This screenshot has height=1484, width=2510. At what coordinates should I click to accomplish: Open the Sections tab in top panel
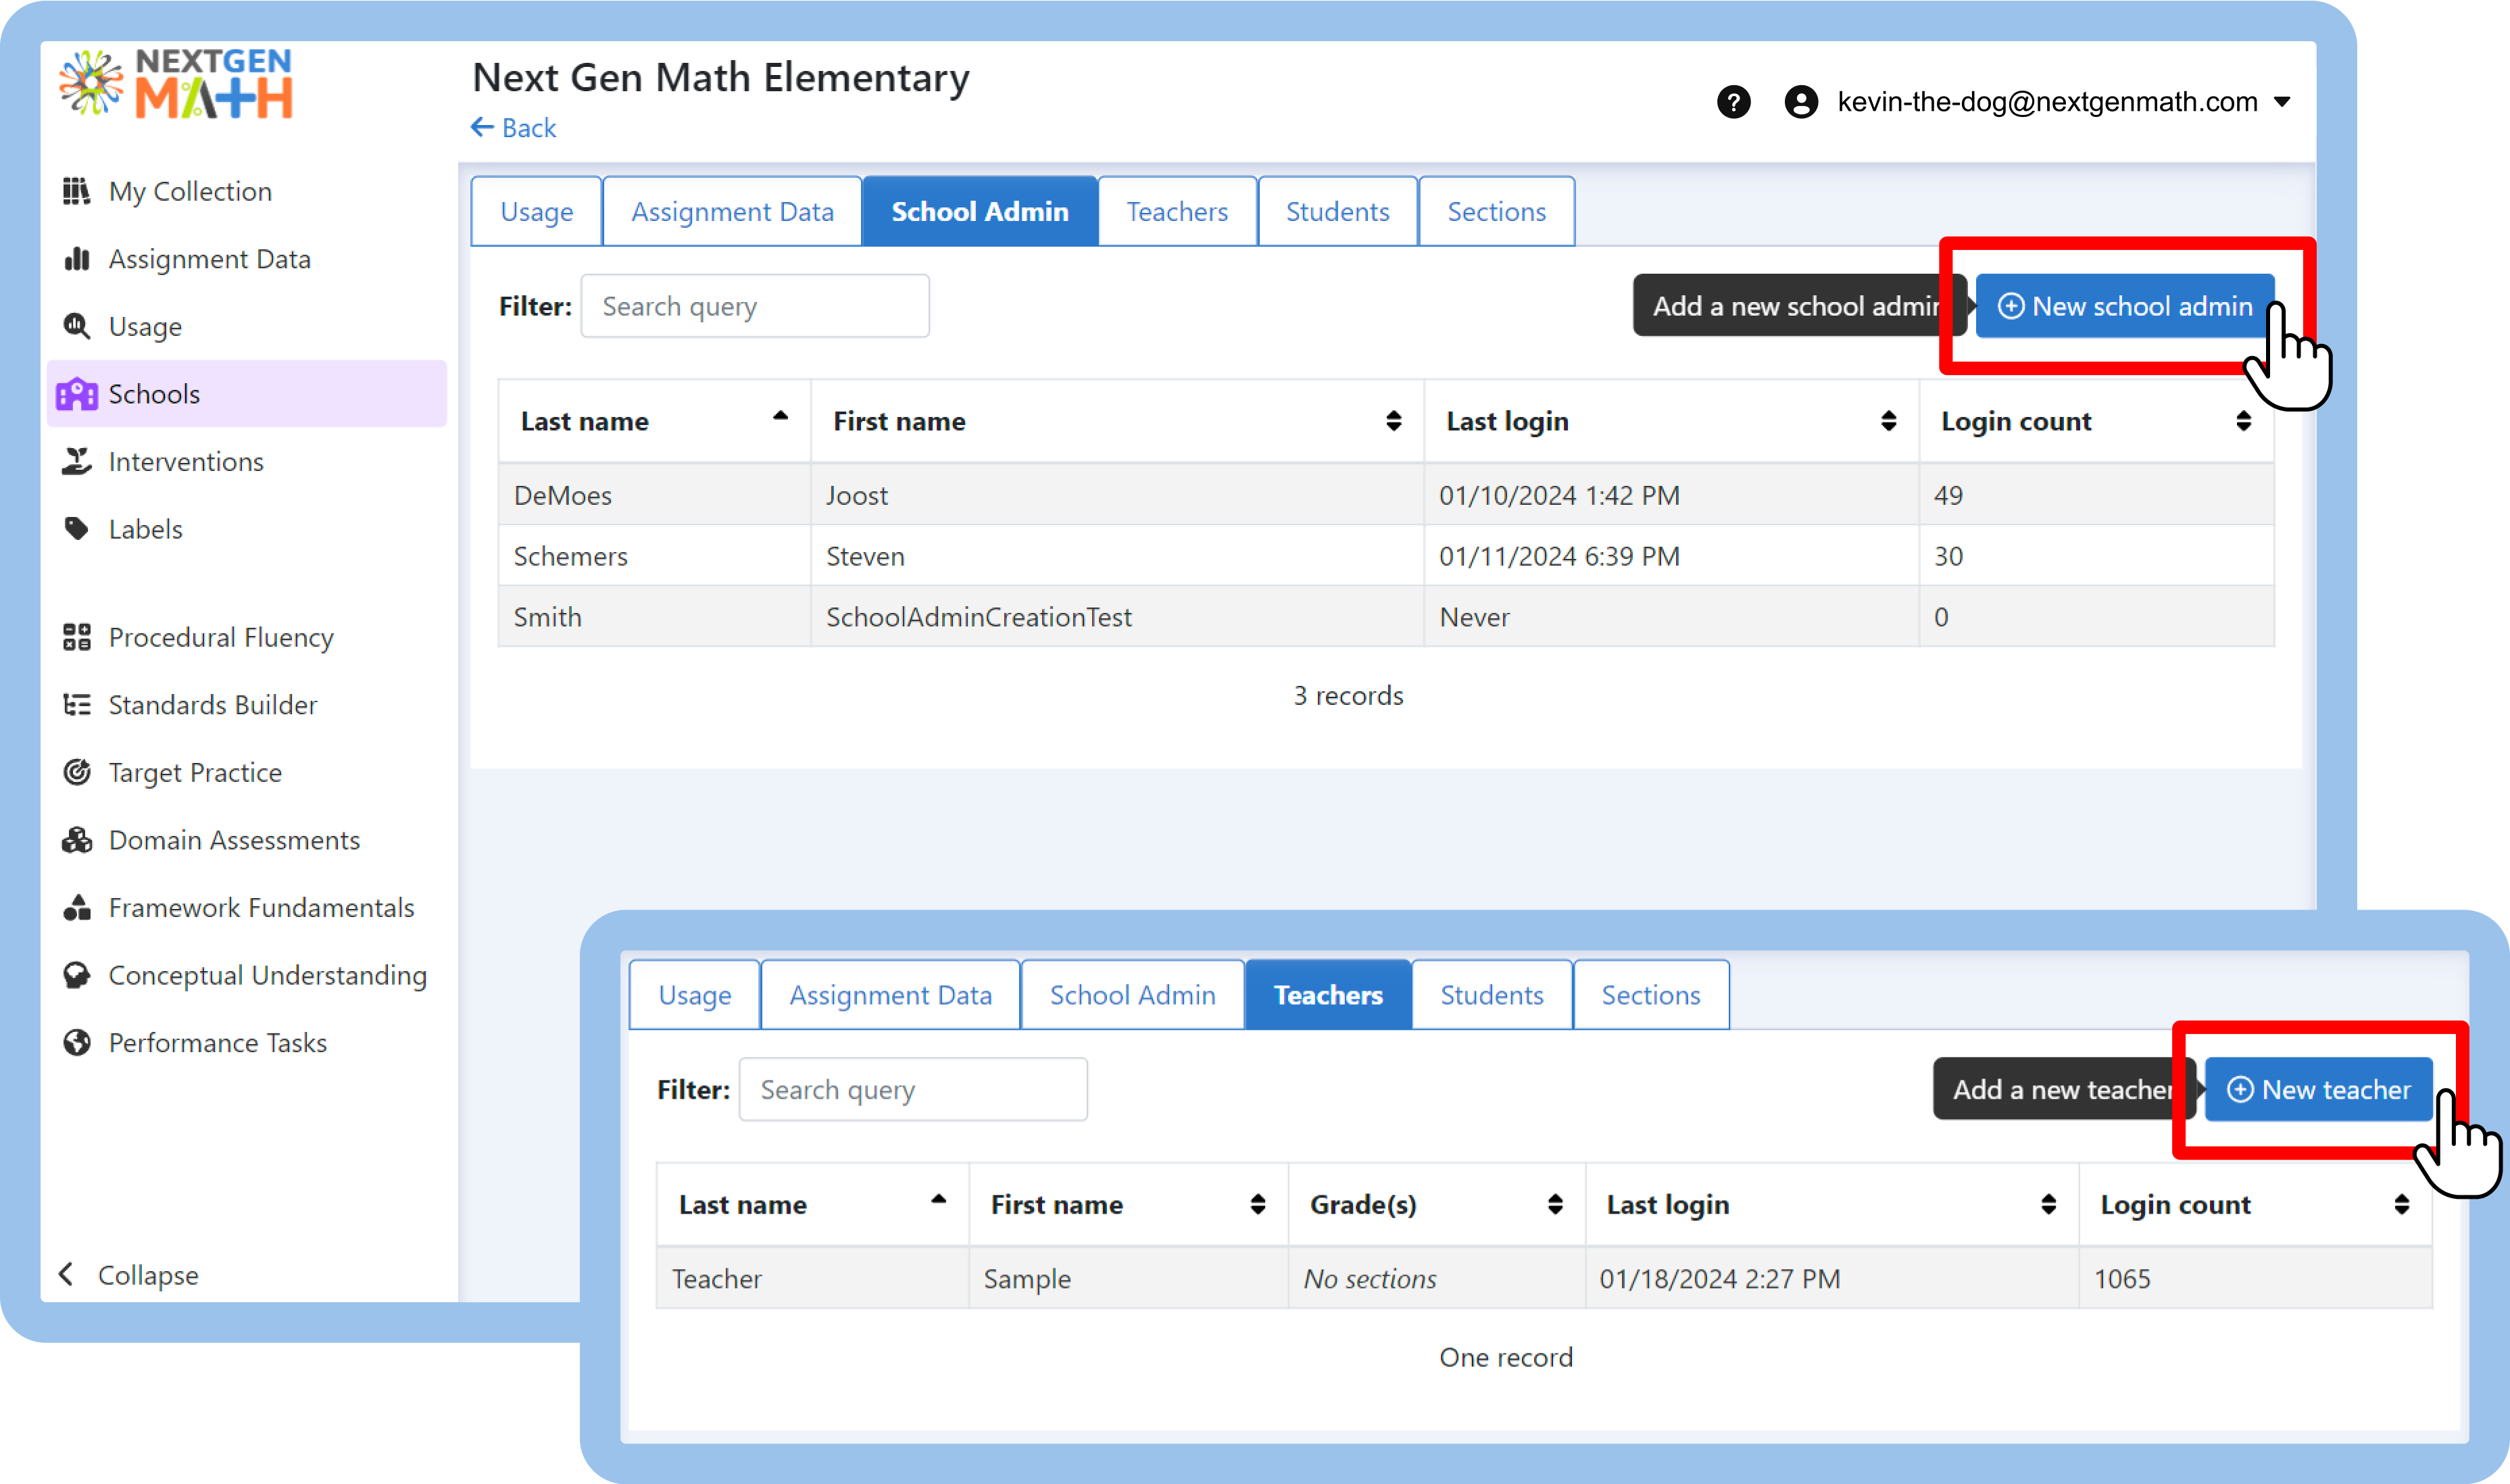click(1496, 211)
